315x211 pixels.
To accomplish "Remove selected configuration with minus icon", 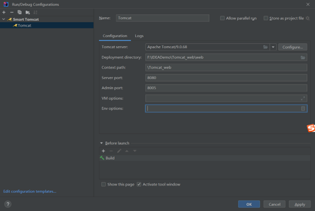I will click(x=11, y=12).
